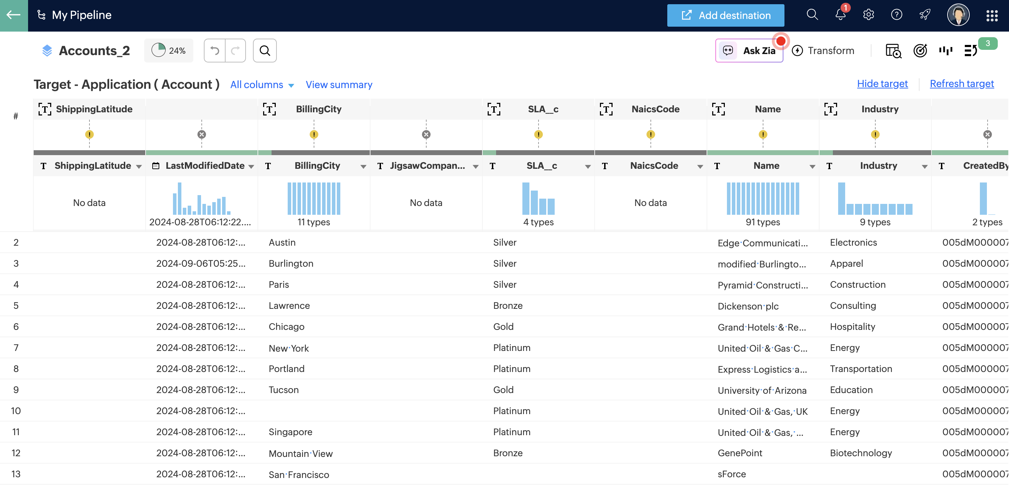Open Industry column dropdown arrow

(x=924, y=166)
